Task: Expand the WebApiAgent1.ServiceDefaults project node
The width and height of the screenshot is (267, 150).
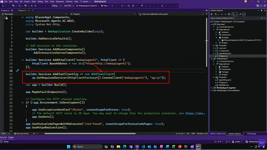Action: pos(211,90)
